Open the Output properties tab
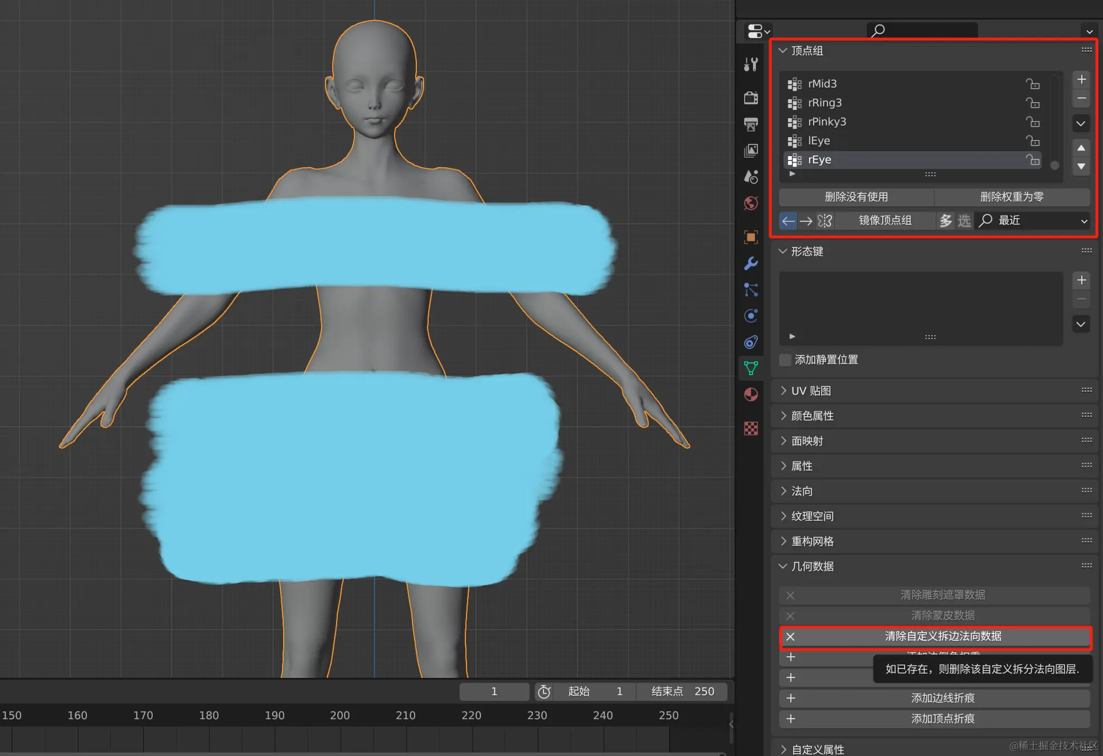Image resolution: width=1103 pixels, height=756 pixels. (x=751, y=124)
